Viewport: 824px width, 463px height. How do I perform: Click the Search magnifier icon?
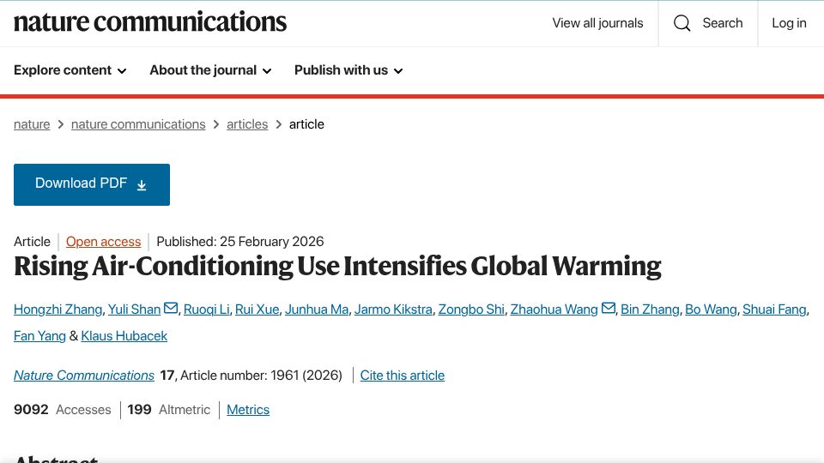[x=682, y=23]
